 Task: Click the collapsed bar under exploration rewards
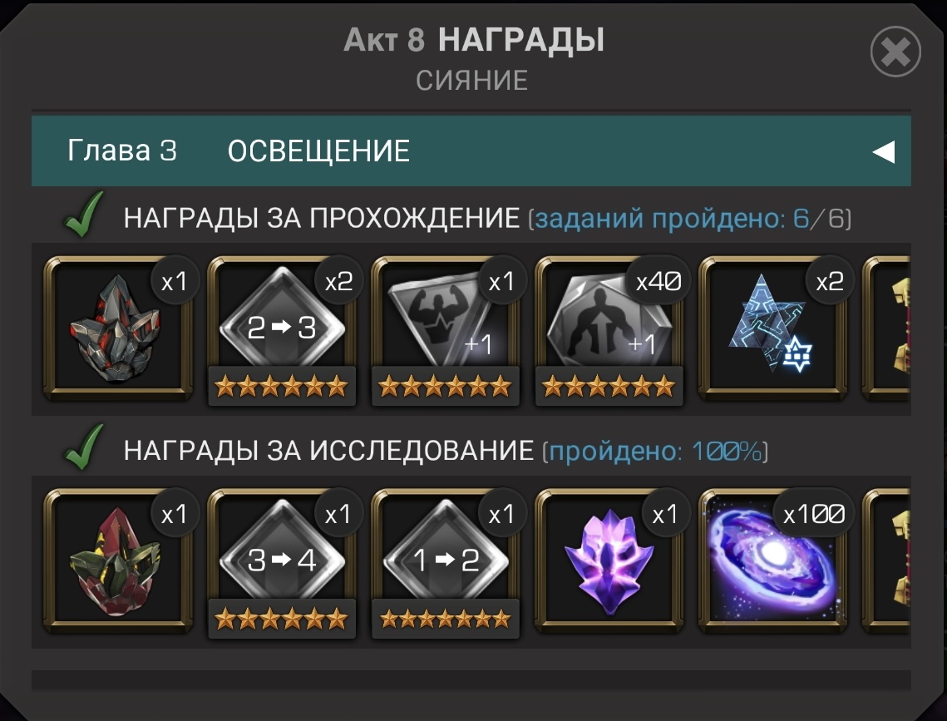[x=471, y=680]
